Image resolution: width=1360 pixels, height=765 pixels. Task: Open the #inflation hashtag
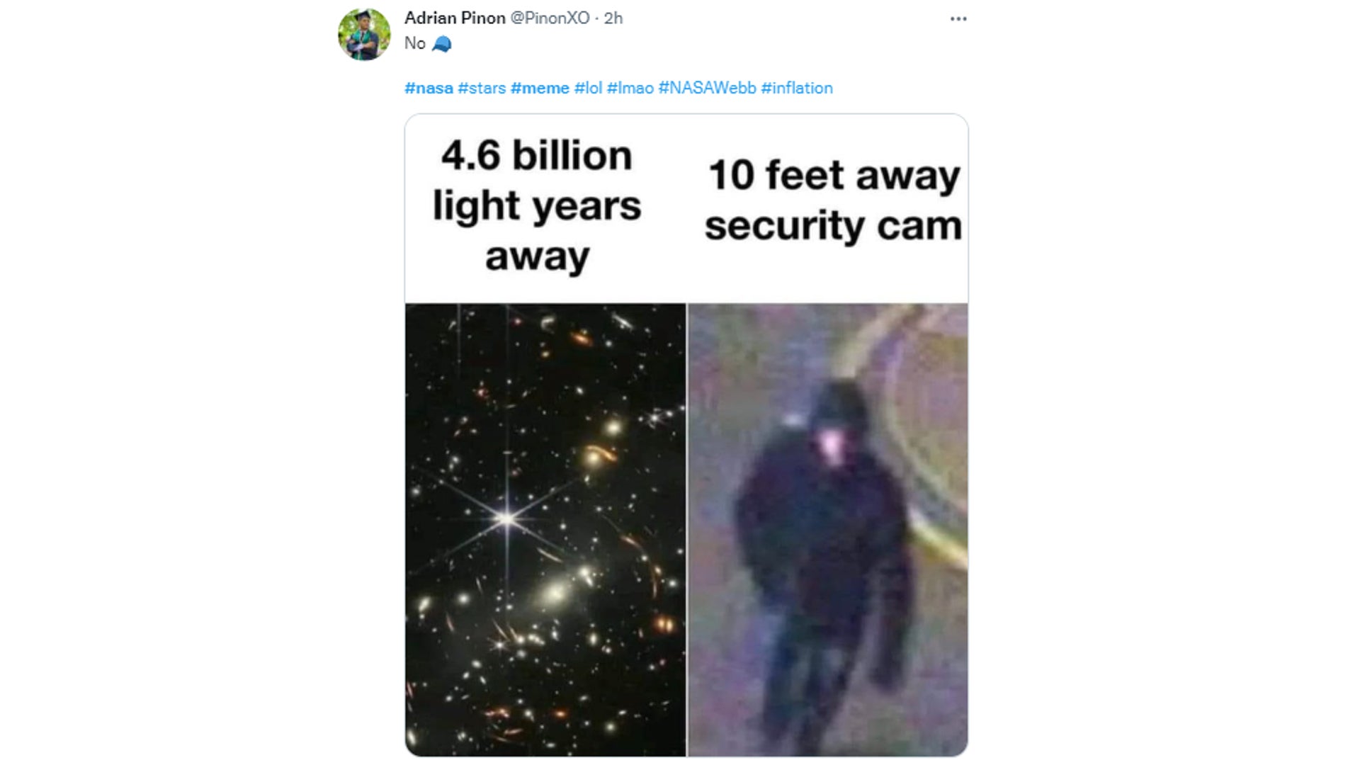pyautogui.click(x=797, y=88)
